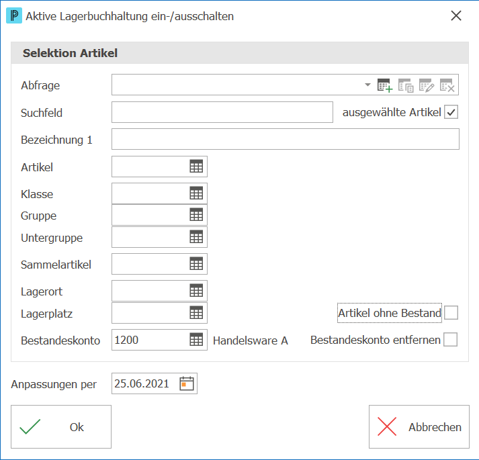The width and height of the screenshot is (479, 460).
Task: Focus the Suchfeld input field
Action: (x=222, y=112)
